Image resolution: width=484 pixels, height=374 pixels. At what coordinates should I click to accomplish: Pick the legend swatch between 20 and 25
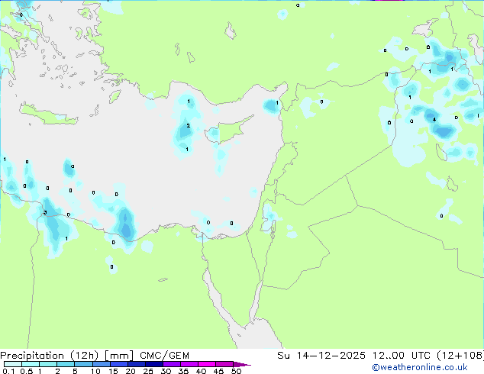137,364
